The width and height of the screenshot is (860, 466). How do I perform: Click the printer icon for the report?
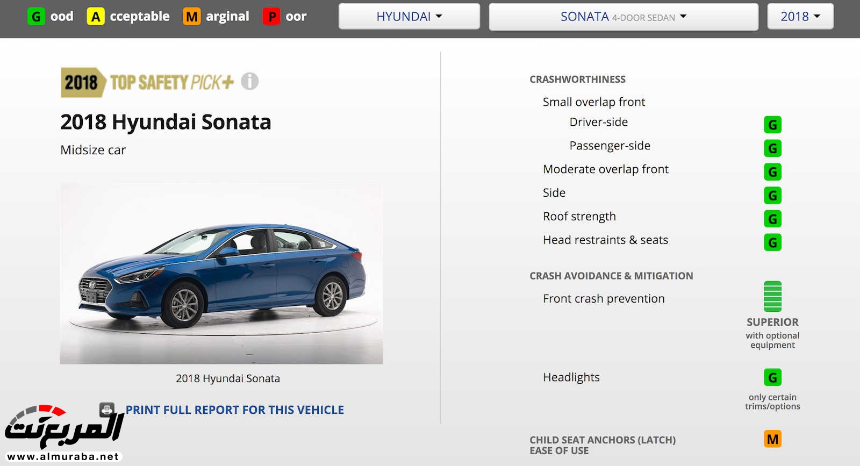pos(107,410)
